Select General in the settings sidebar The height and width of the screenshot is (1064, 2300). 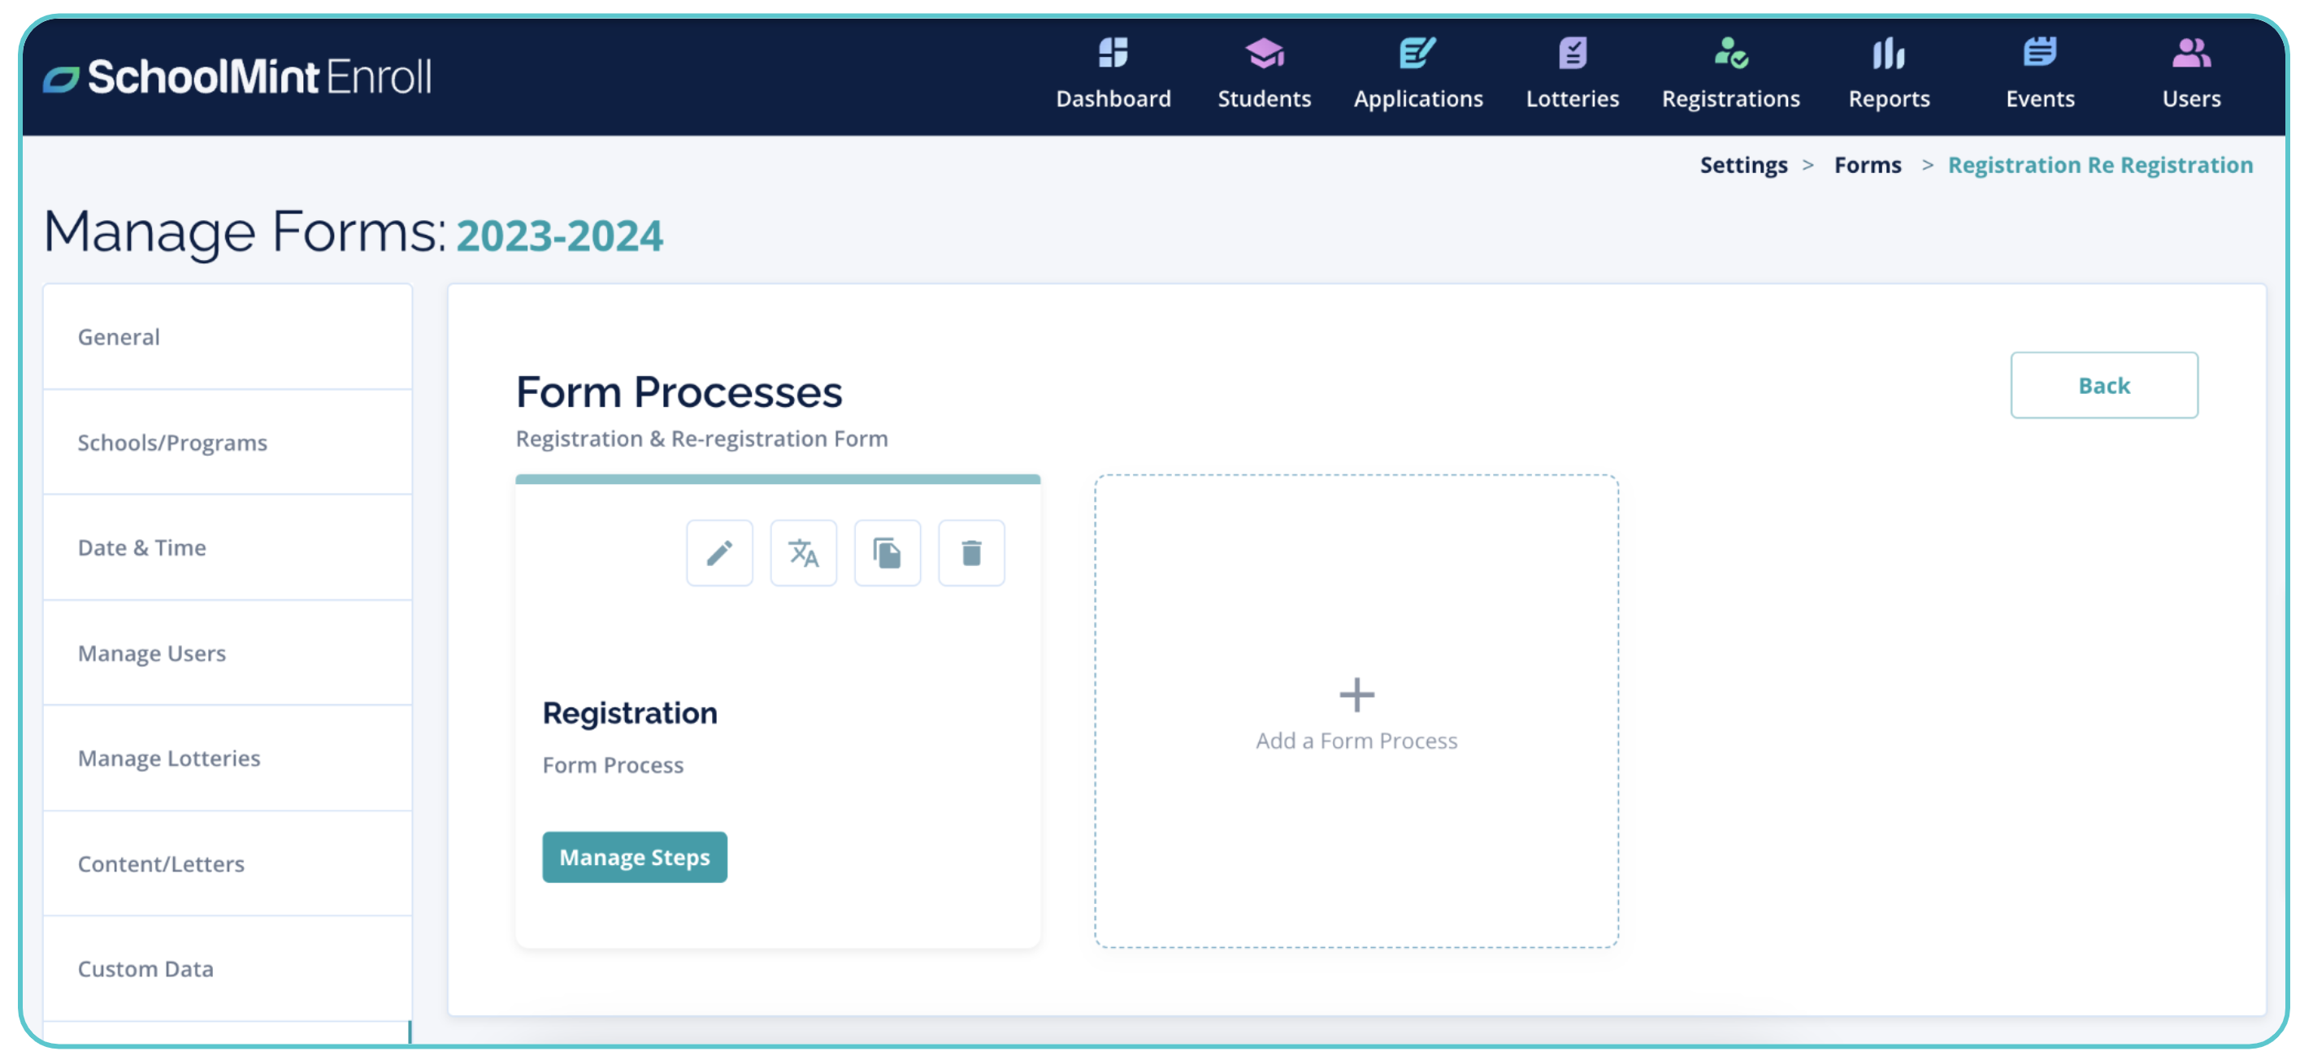(119, 336)
